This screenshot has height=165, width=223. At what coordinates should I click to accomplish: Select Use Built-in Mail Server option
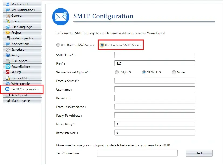point(75,45)
